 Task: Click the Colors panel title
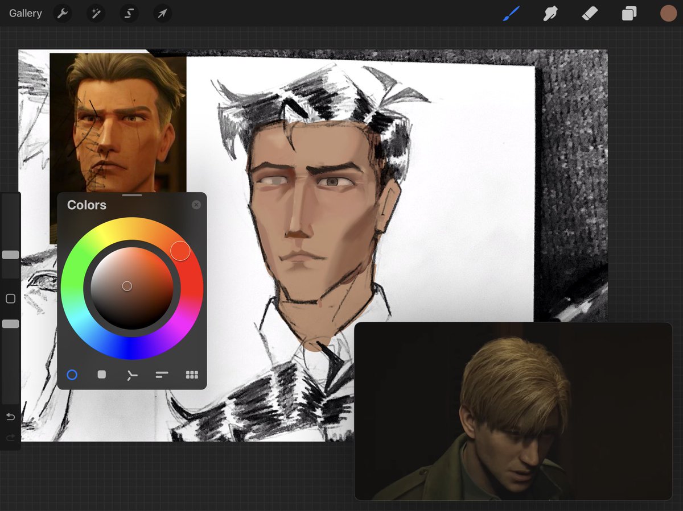[x=87, y=205]
